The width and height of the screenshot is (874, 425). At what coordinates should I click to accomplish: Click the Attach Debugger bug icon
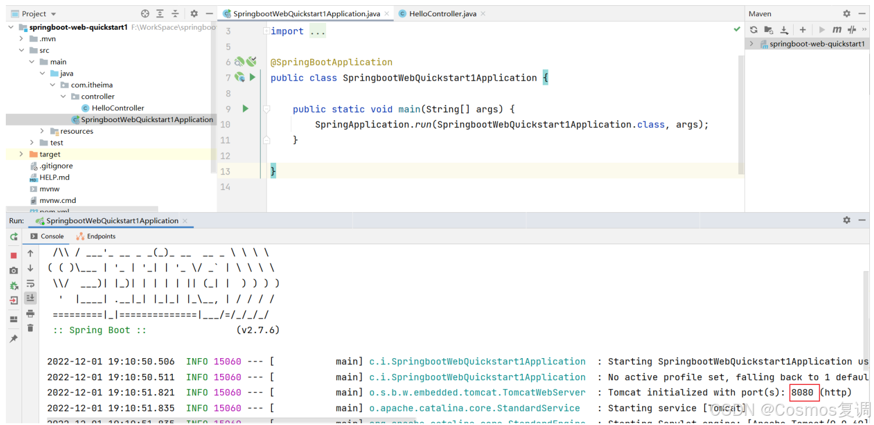tap(14, 286)
